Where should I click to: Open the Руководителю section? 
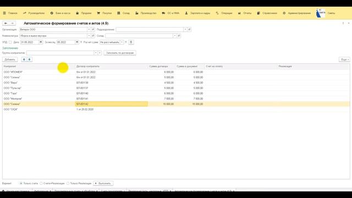click(x=34, y=13)
